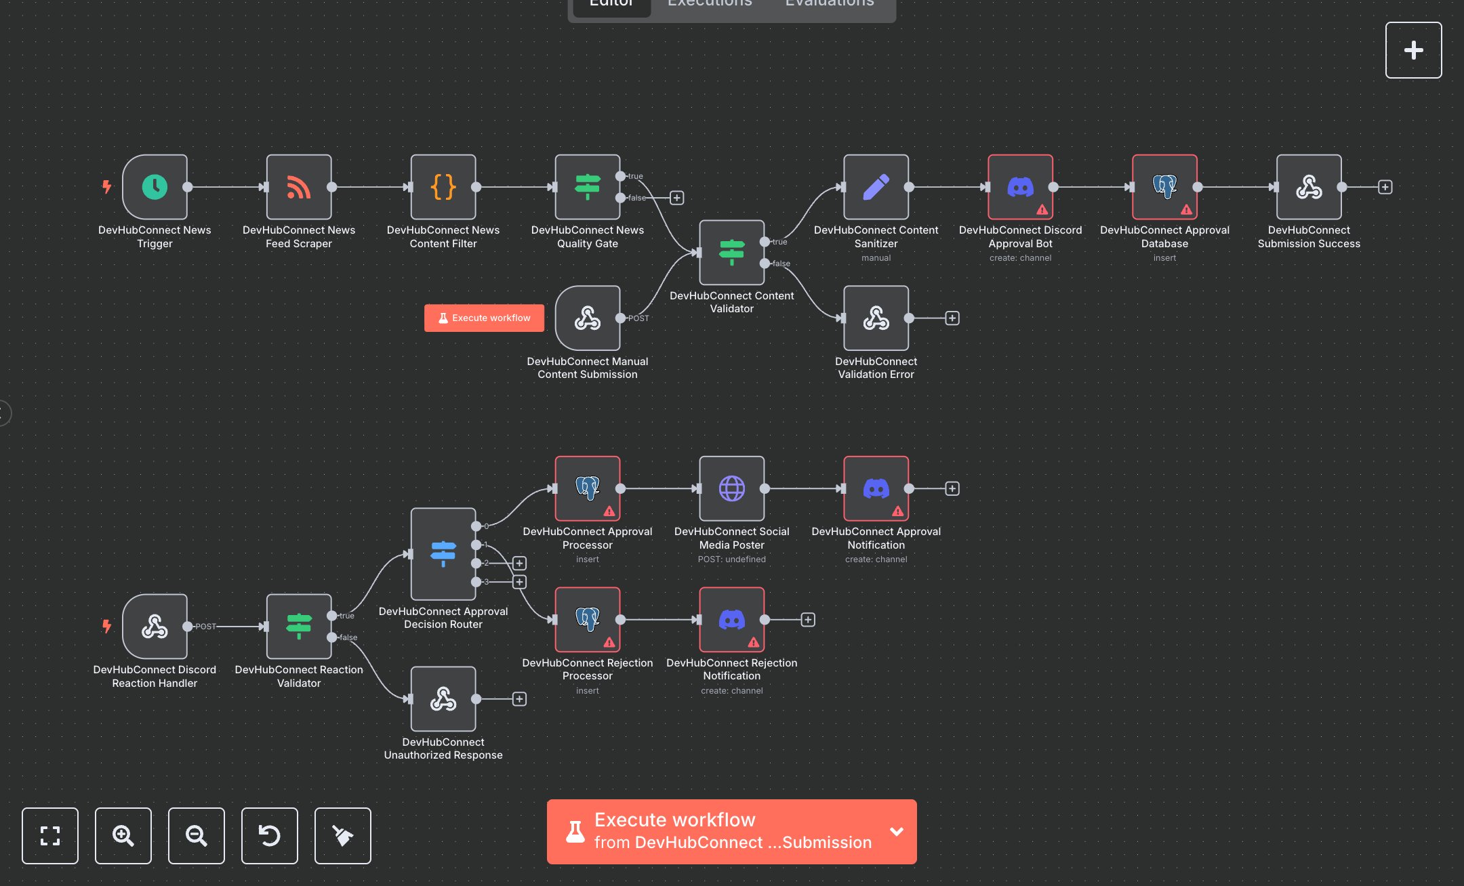Open the DevHubConnect News Trigger node

coord(154,187)
